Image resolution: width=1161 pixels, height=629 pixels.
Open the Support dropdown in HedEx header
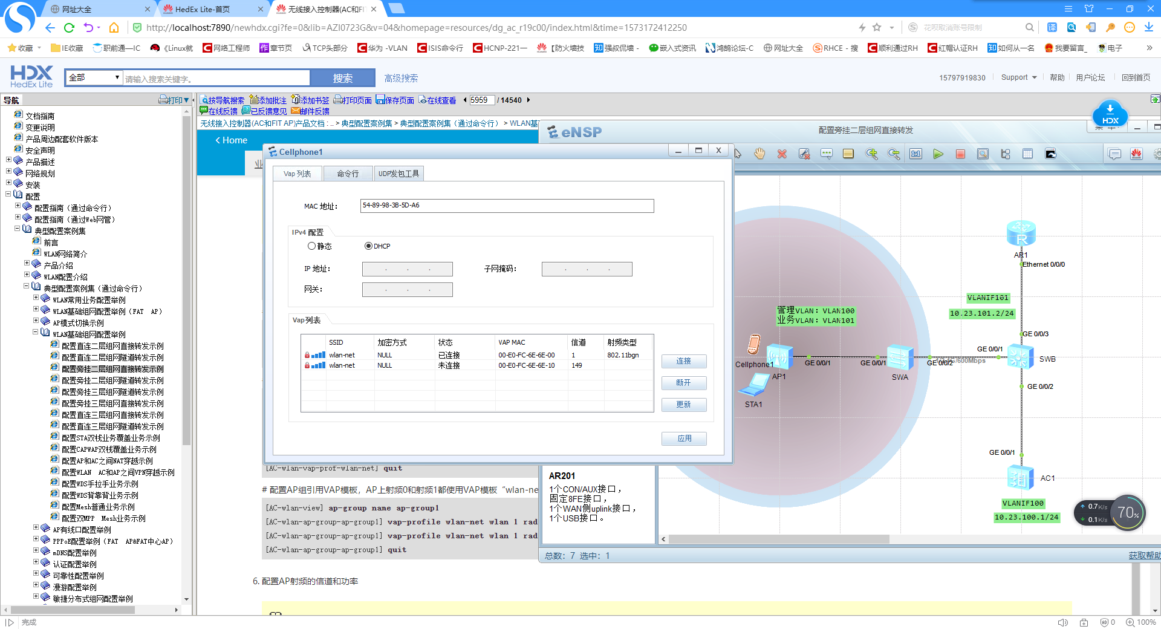1019,77
